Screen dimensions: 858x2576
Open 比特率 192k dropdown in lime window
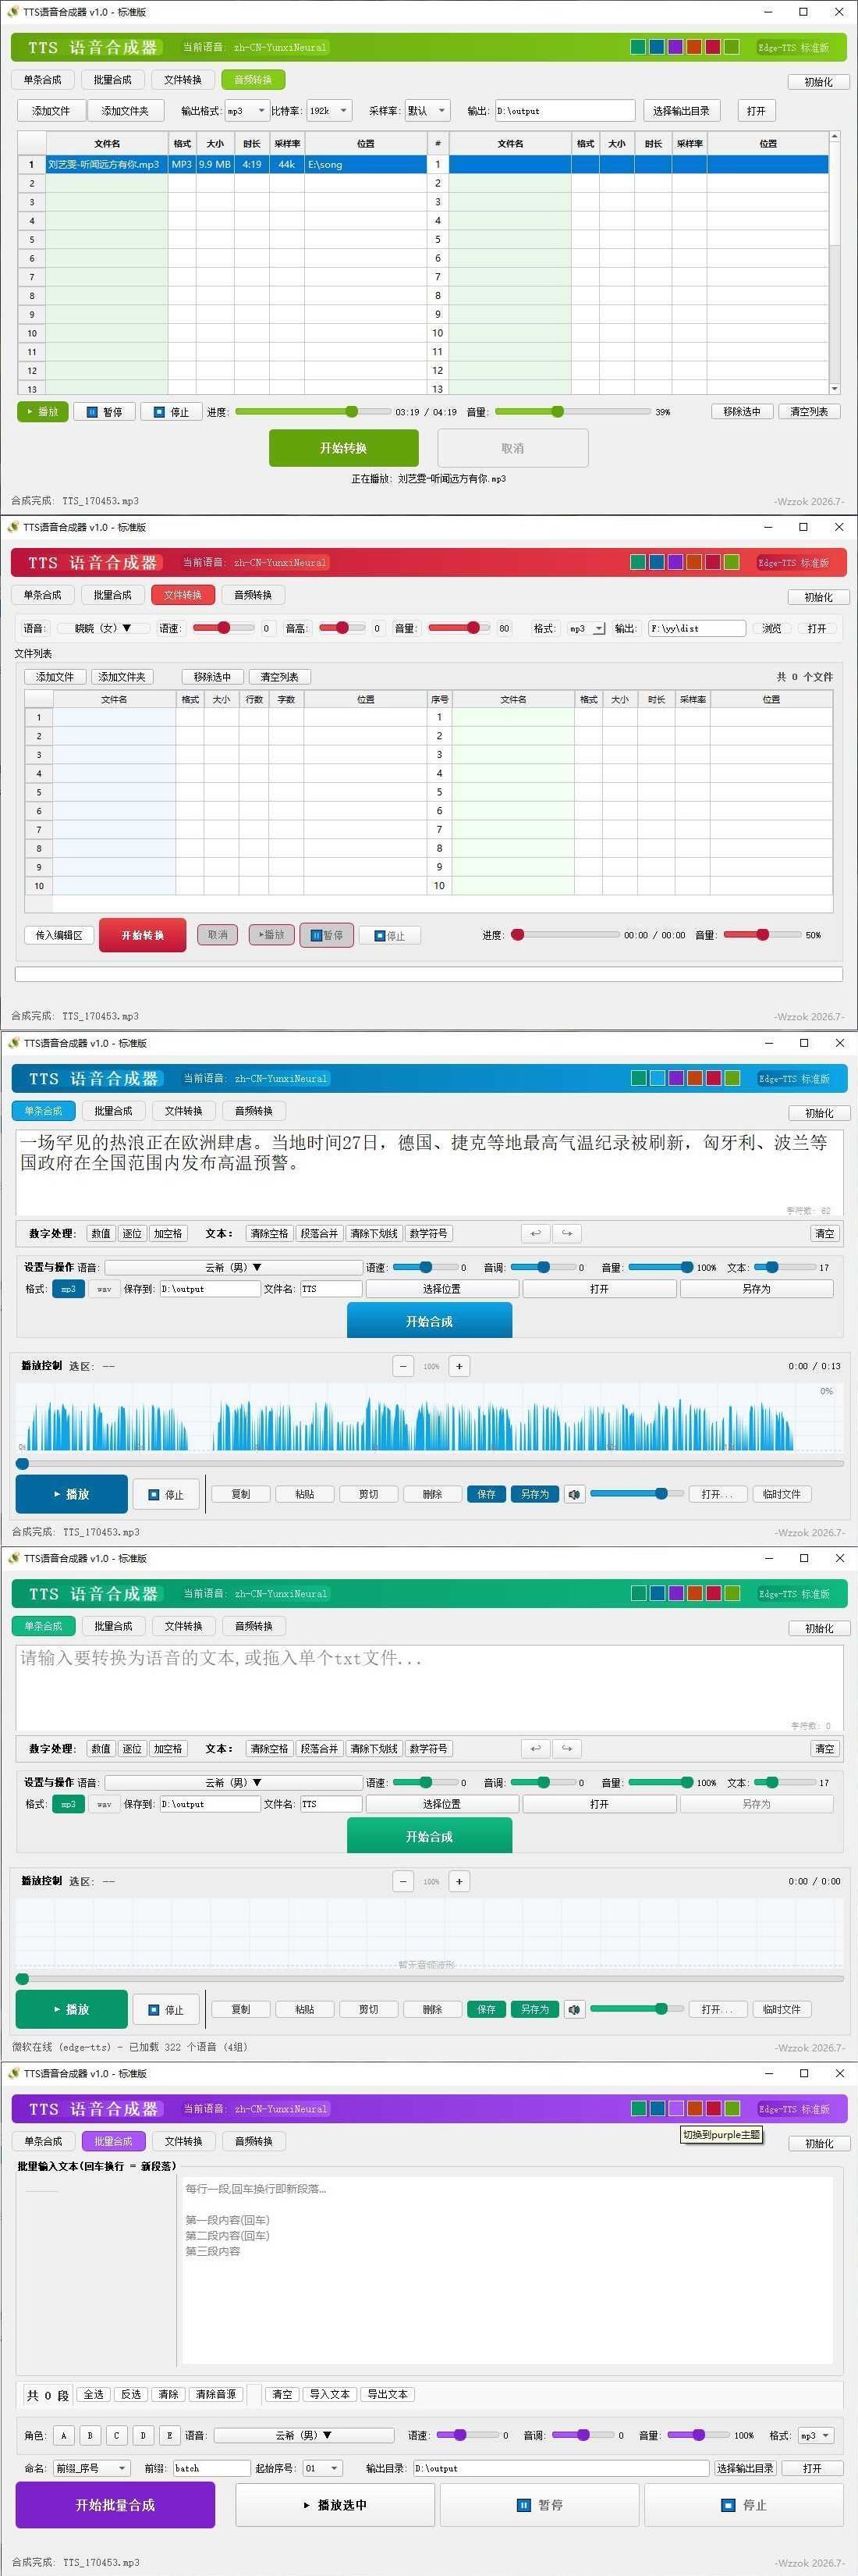[328, 111]
